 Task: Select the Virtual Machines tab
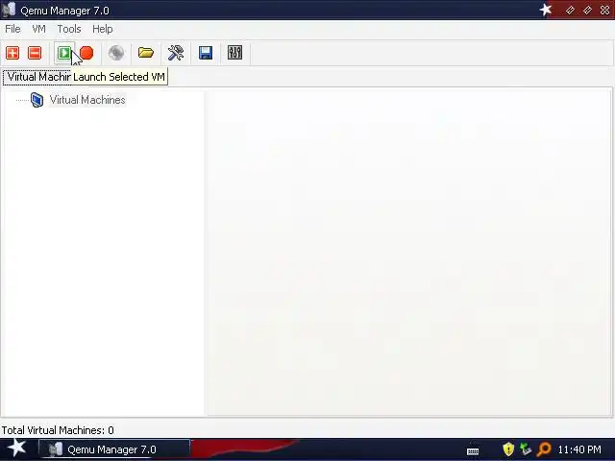pyautogui.click(x=37, y=77)
